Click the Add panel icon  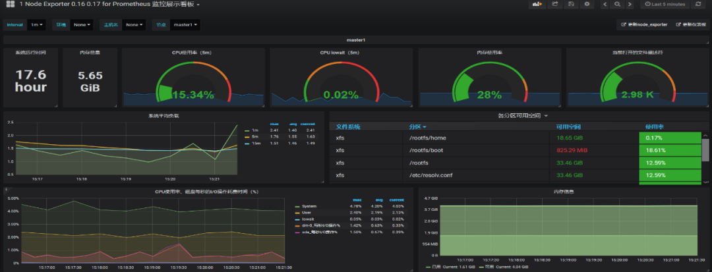tap(537, 4)
